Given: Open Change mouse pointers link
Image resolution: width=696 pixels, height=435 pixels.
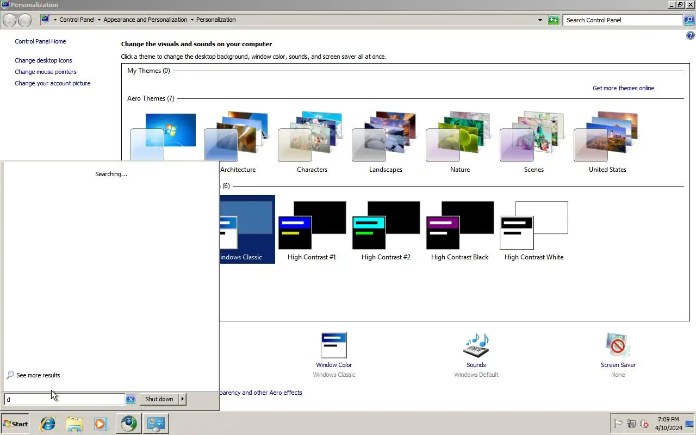Looking at the screenshot, I should [46, 72].
